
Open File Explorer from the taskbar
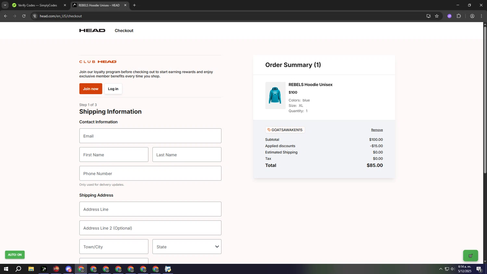click(x=31, y=269)
